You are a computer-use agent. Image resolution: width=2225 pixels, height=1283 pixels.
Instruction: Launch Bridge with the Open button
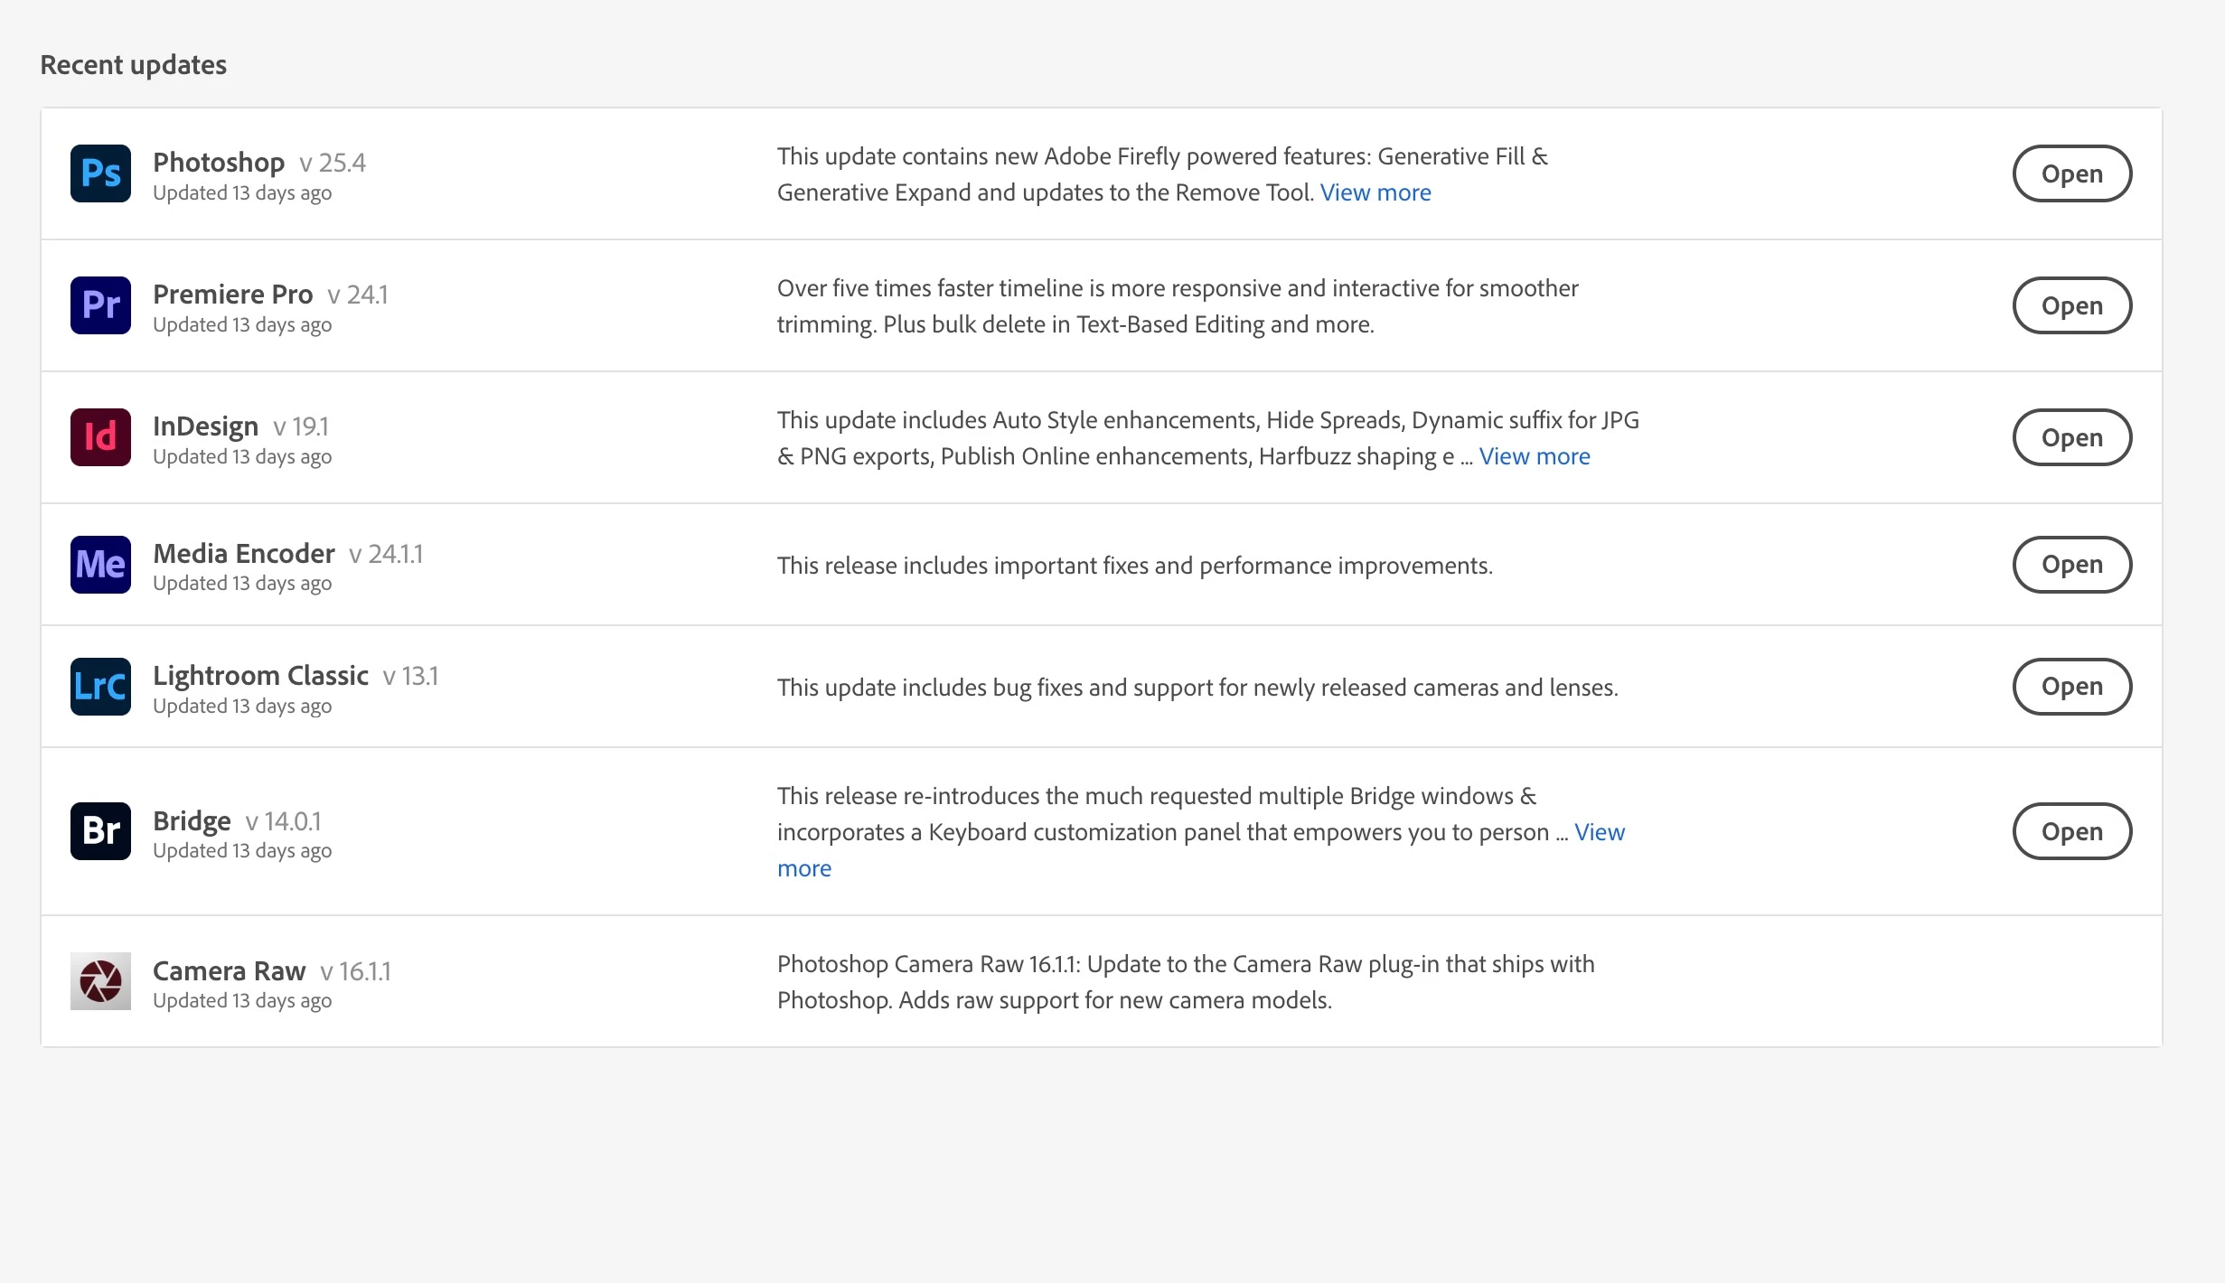pyautogui.click(x=2071, y=831)
